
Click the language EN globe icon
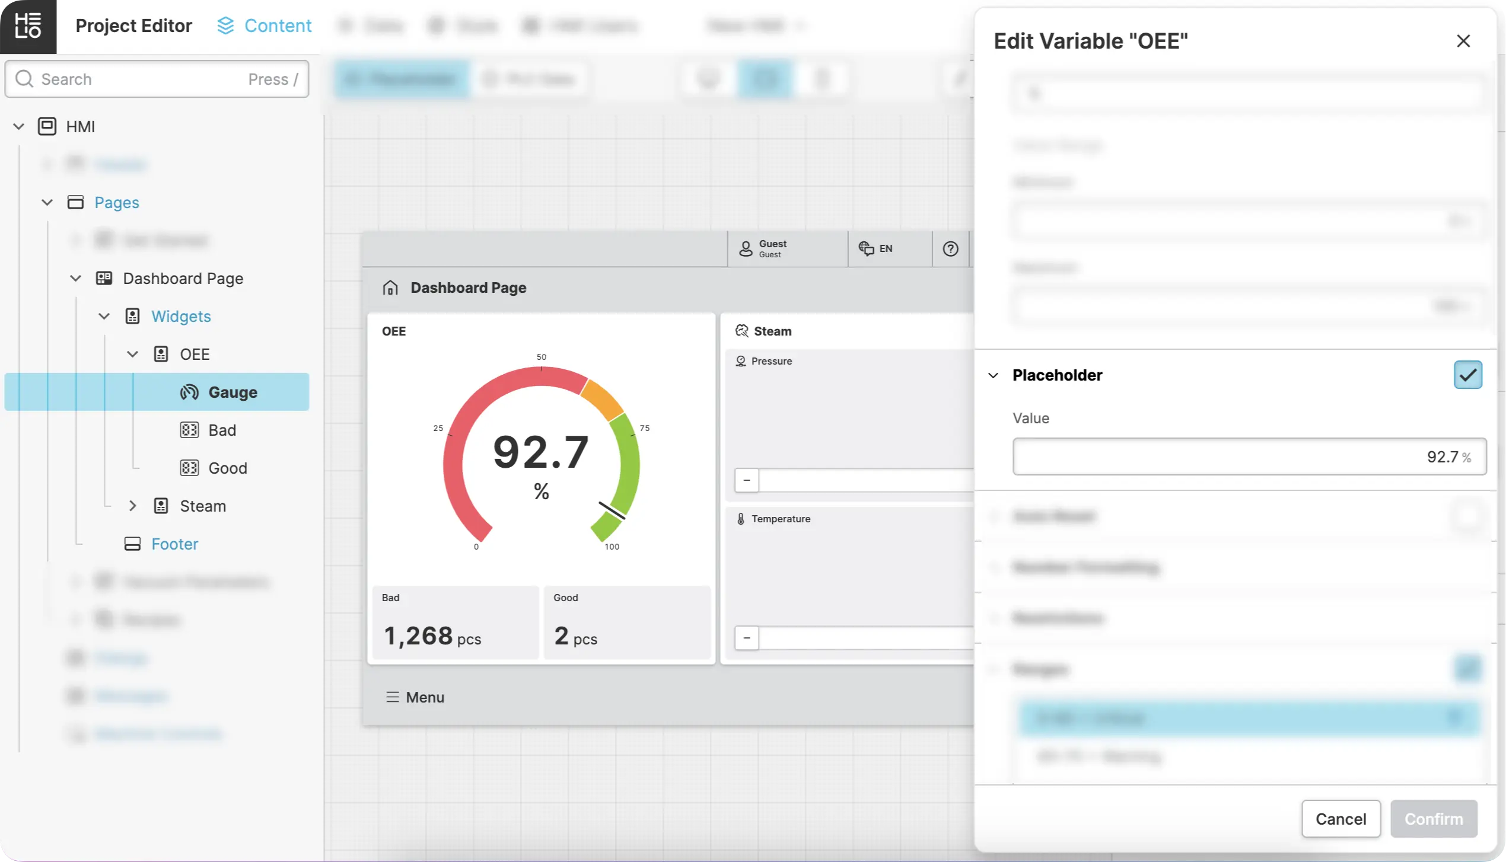pyautogui.click(x=866, y=248)
